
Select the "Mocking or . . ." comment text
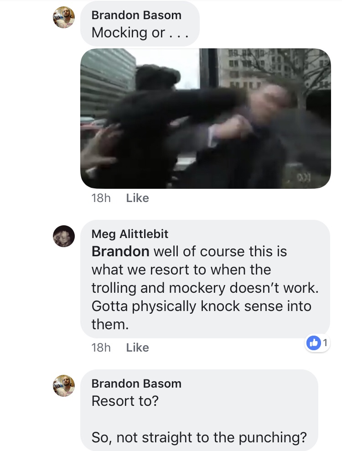(140, 32)
